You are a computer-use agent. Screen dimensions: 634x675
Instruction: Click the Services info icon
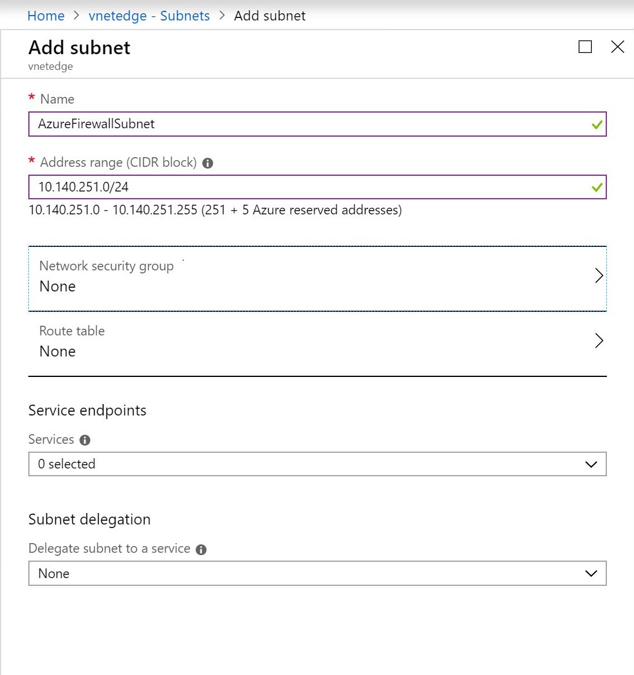point(85,440)
